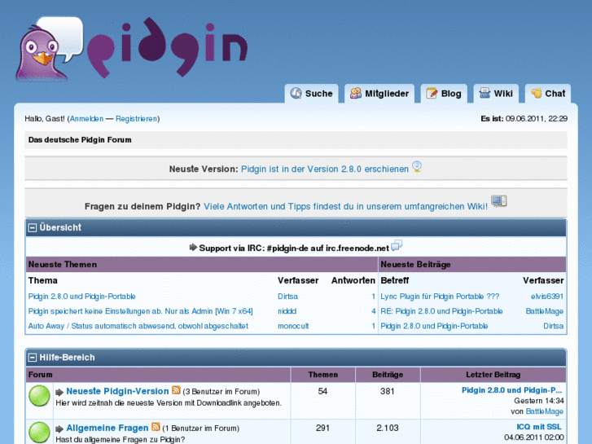Open Dirtsa in Neueste Beiträge column
Screen dimensions: 592x444
[553, 326]
